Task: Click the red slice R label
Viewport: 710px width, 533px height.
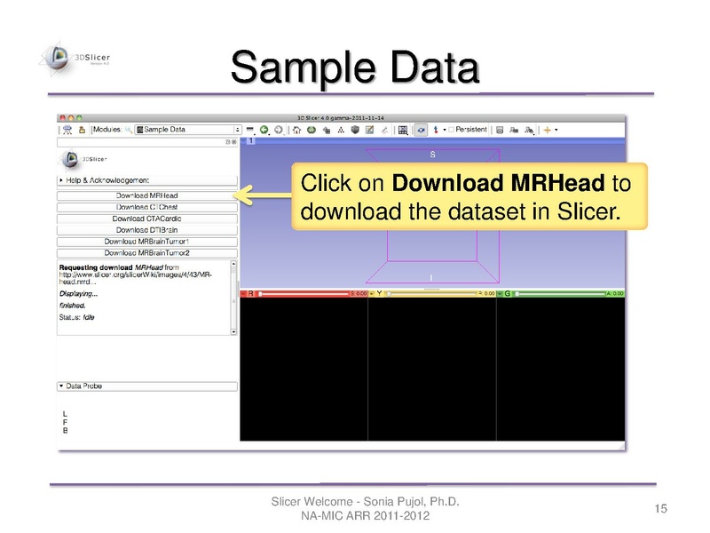Action: 251,294
